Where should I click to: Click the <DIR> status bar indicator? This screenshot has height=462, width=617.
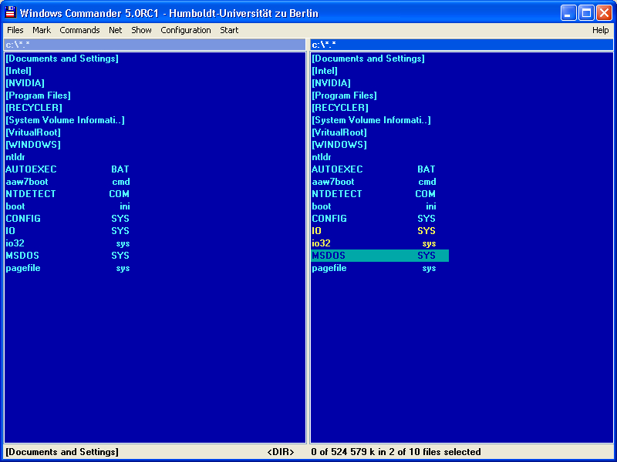[x=281, y=452]
